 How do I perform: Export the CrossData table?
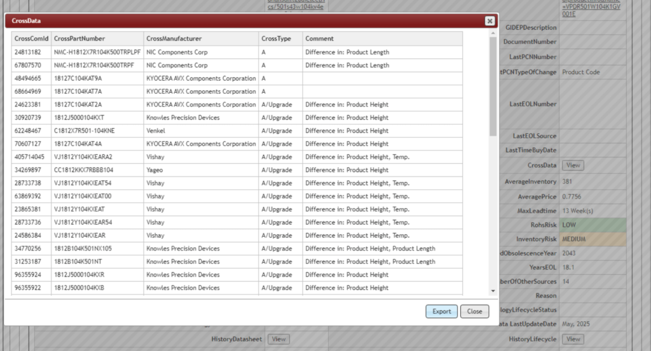[x=441, y=311]
